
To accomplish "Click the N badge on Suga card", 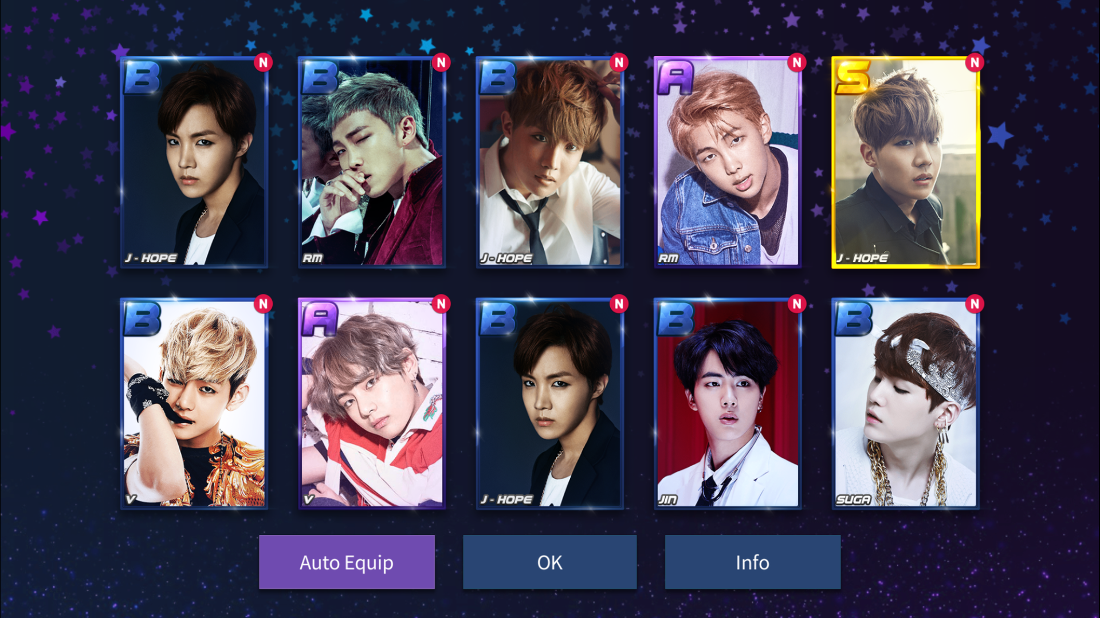I will (x=975, y=304).
